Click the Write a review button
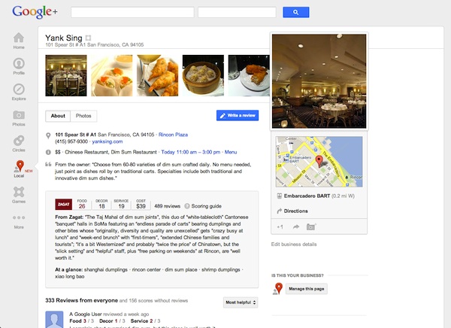The height and width of the screenshot is (328, 451). coord(237,116)
